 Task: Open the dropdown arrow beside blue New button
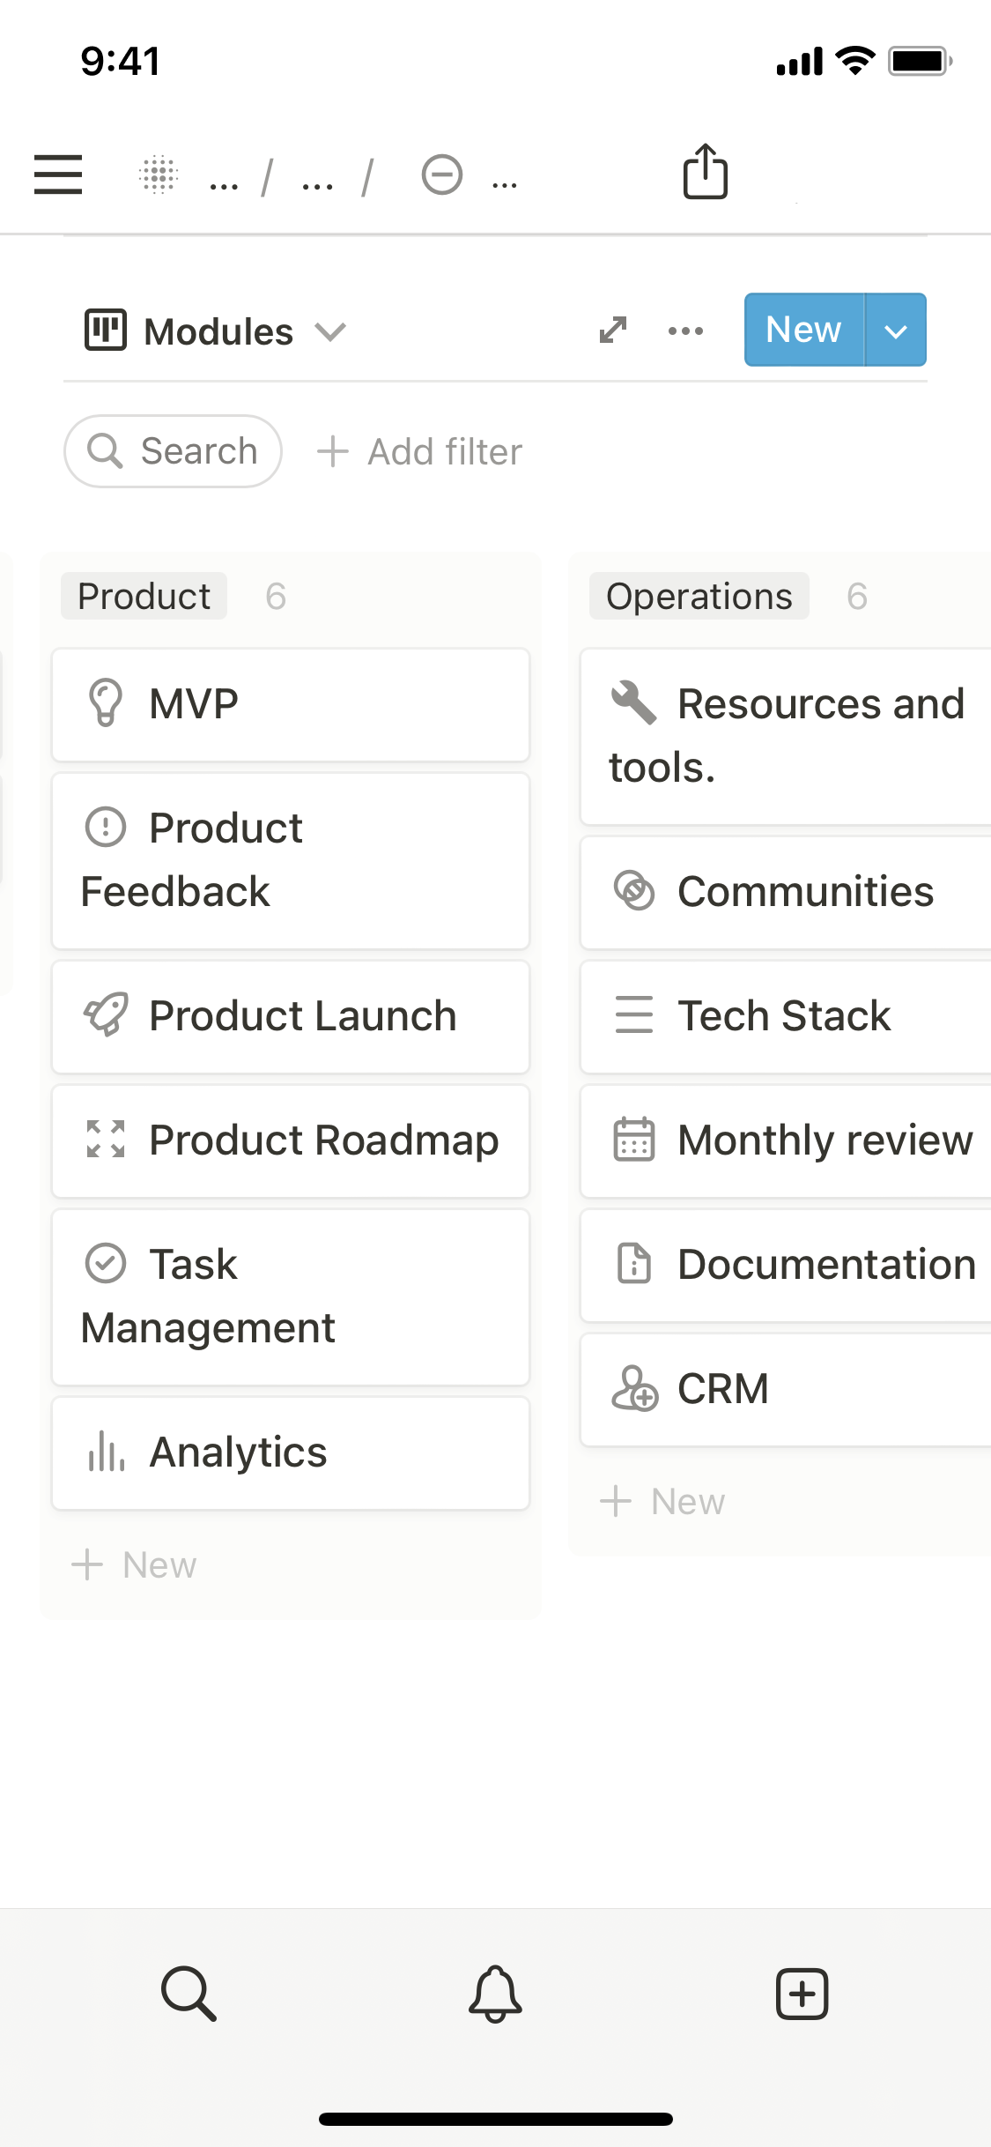pos(895,331)
